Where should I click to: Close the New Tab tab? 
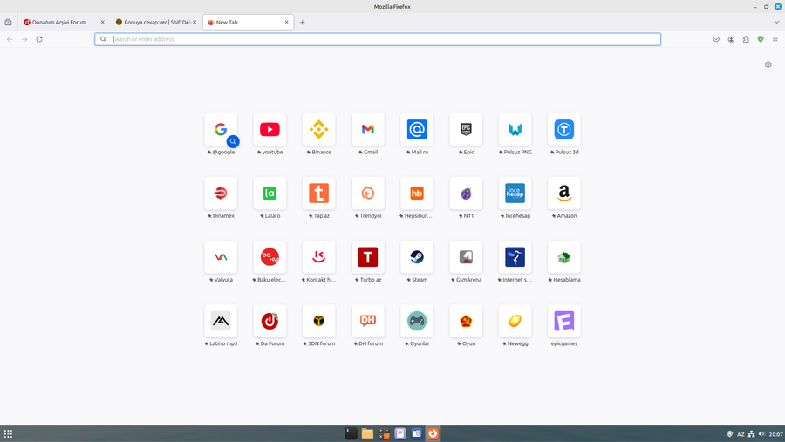[287, 22]
